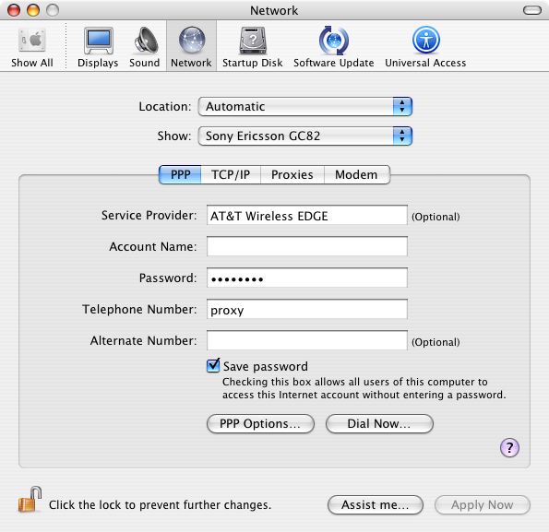Click the padlock to prevent changes
549x532 pixels.
tap(30, 500)
